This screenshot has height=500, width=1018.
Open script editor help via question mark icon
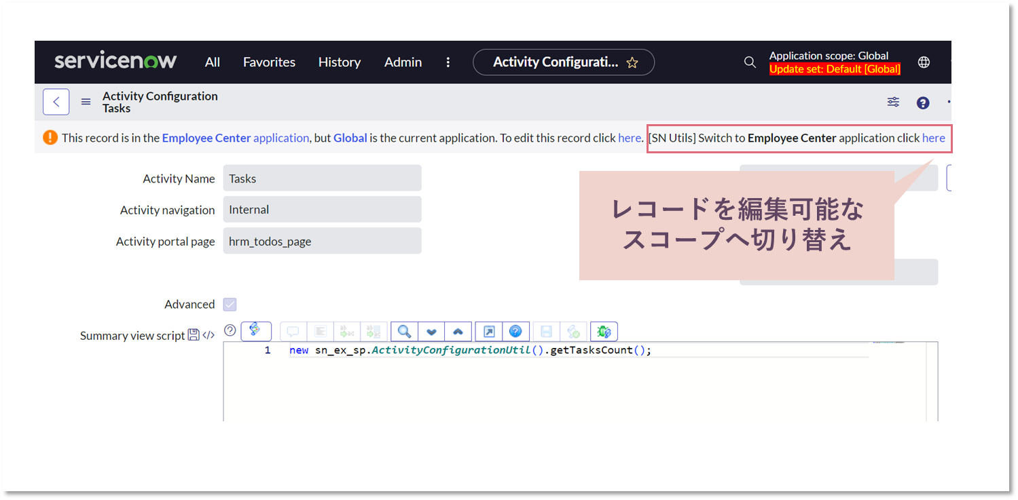click(516, 331)
